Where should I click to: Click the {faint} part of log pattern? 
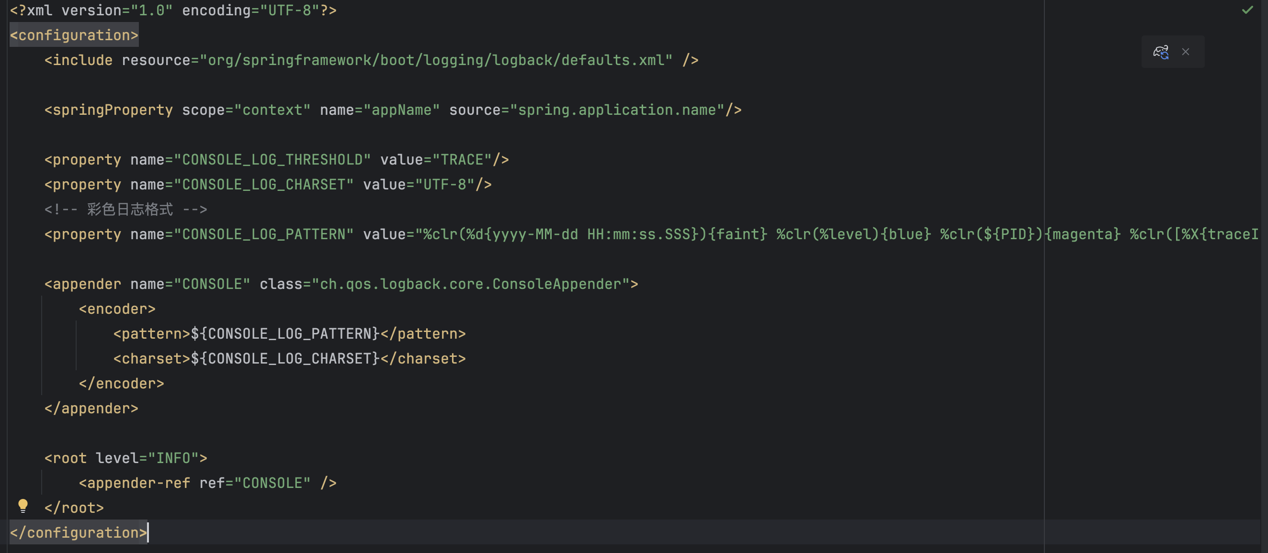pos(737,234)
